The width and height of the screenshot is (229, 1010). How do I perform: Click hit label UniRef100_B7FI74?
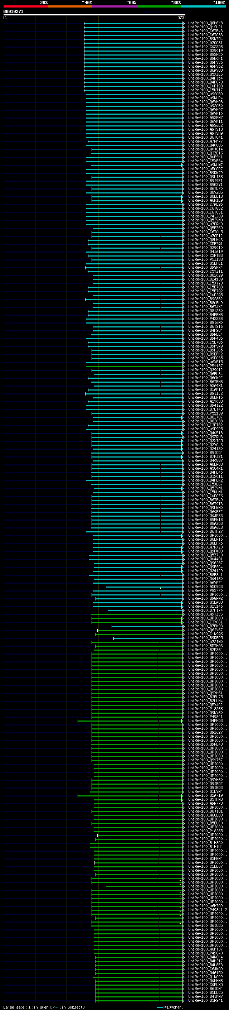coord(205,610)
